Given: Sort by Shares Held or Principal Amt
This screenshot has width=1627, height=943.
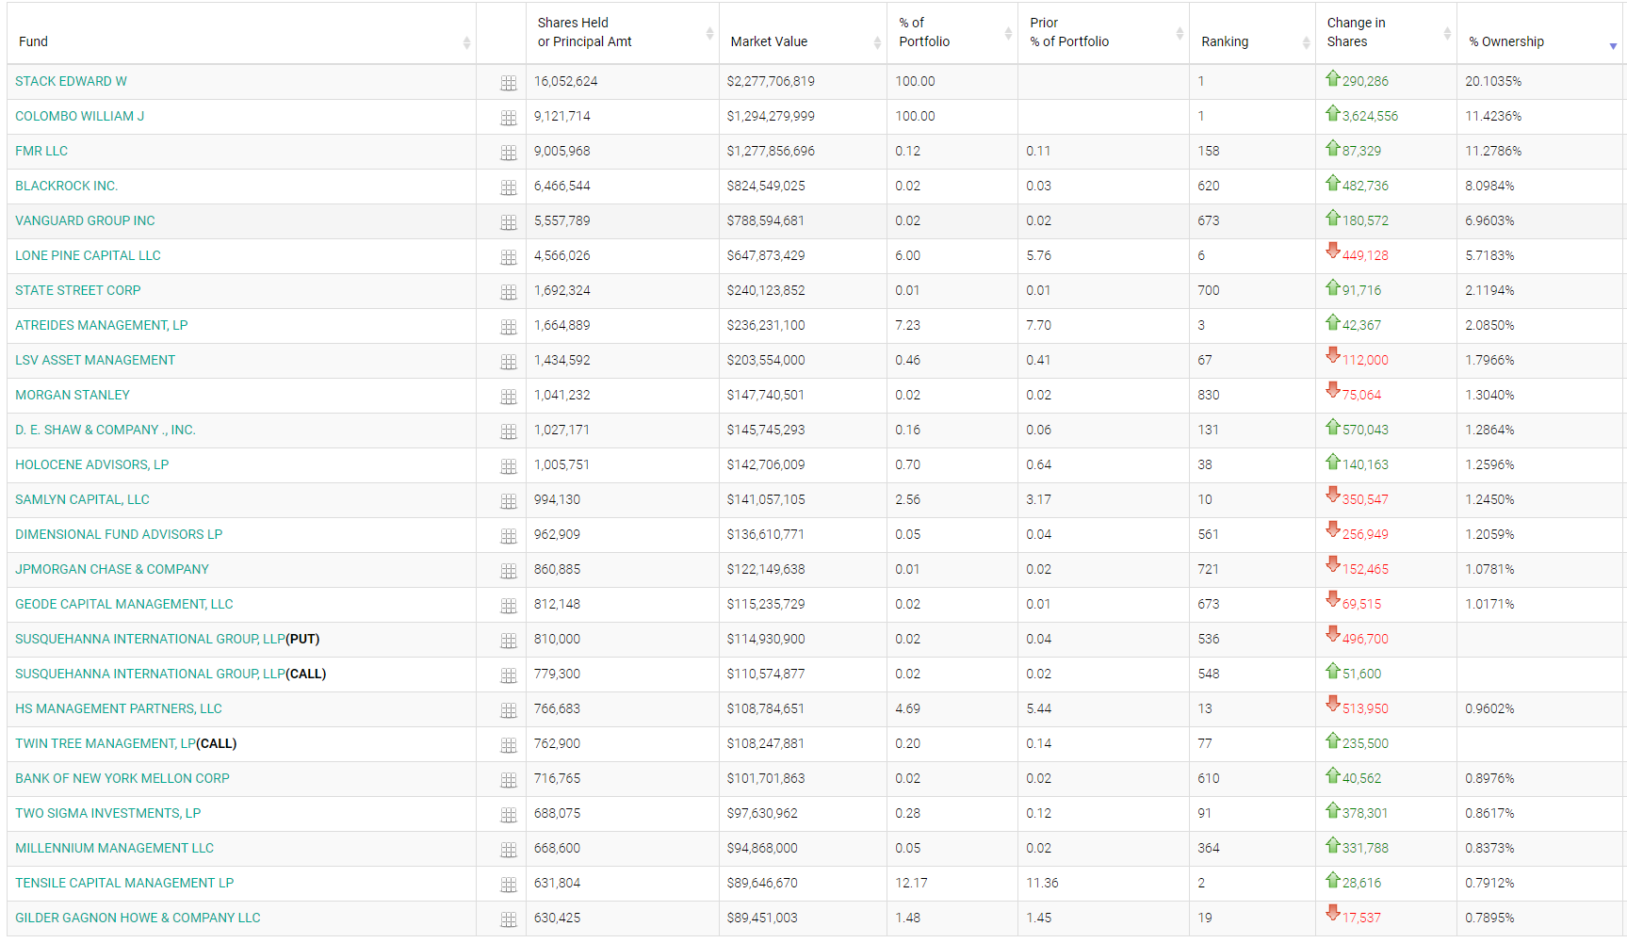Looking at the screenshot, I should (x=623, y=34).
